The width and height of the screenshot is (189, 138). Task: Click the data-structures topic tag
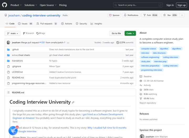click(x=159, y=53)
